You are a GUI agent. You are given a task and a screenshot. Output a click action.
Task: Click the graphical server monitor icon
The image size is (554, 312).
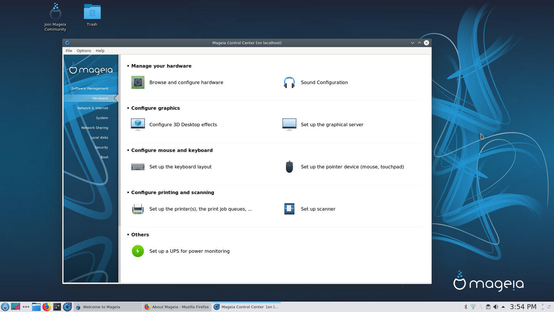tap(289, 124)
